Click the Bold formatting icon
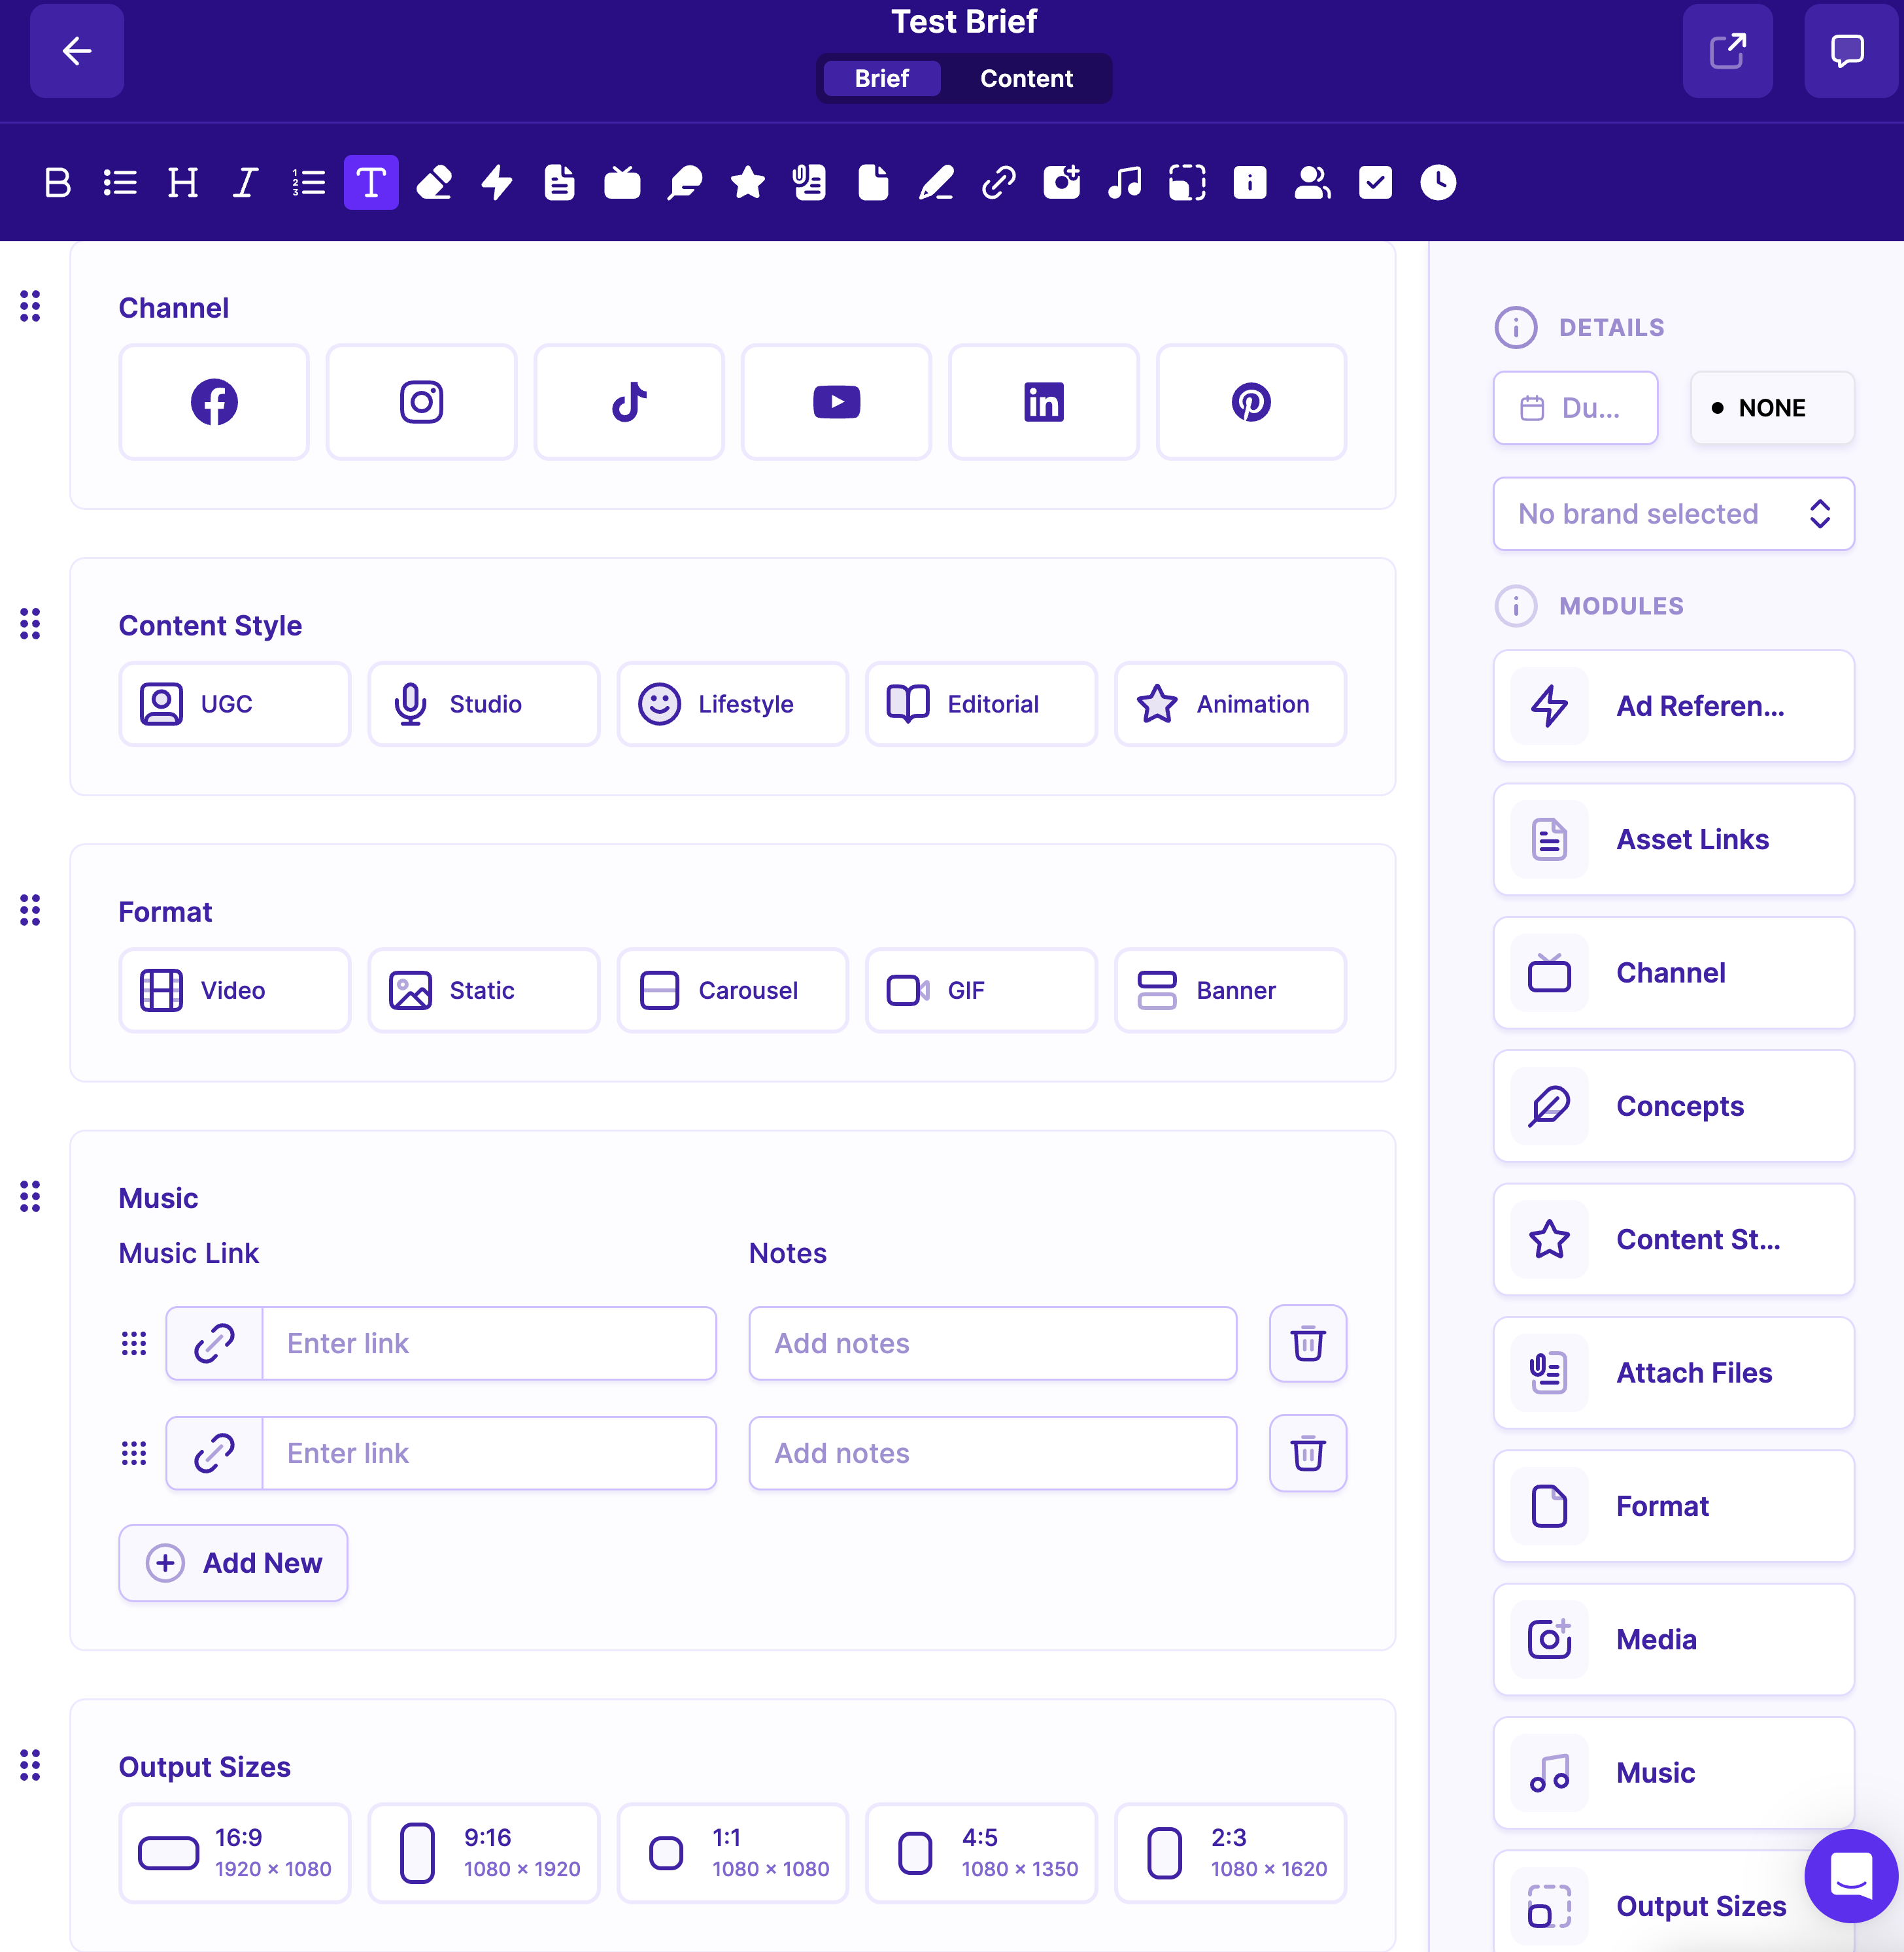1904x1952 pixels. [x=58, y=183]
